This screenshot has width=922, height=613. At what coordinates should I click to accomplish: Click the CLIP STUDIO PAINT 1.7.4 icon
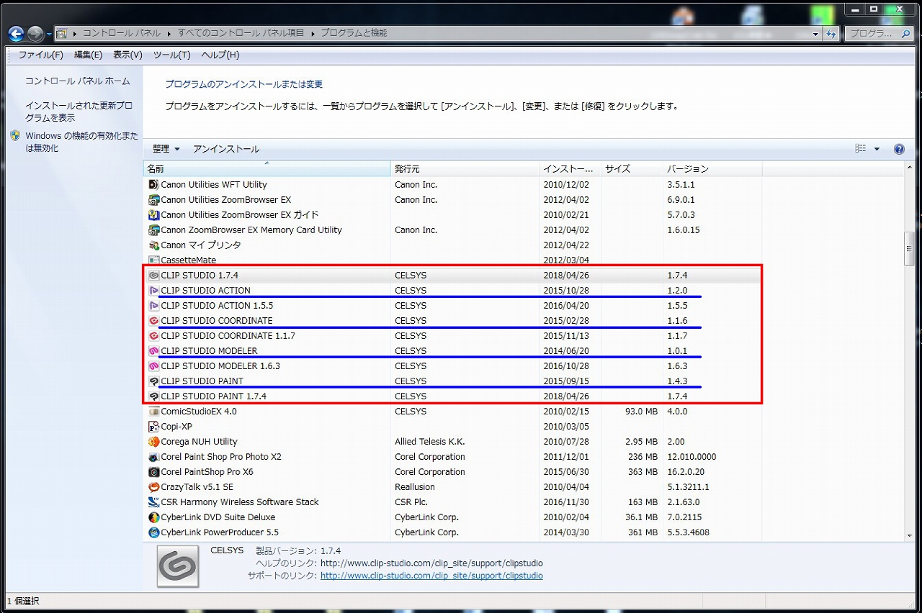[x=153, y=396]
